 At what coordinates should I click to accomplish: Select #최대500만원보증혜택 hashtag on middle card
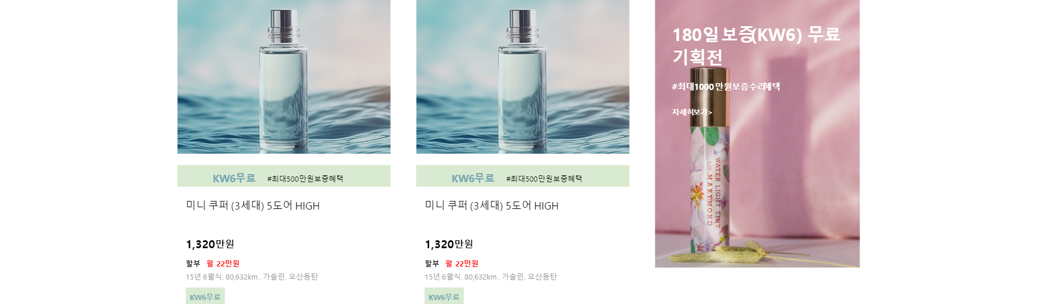point(544,179)
